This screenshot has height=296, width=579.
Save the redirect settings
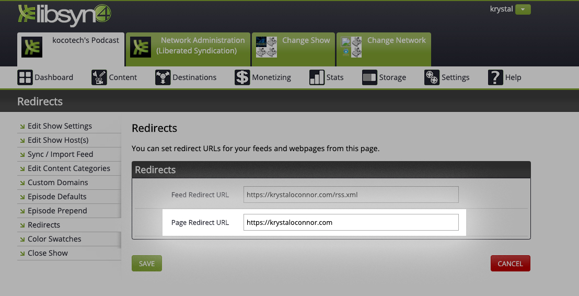(x=147, y=264)
